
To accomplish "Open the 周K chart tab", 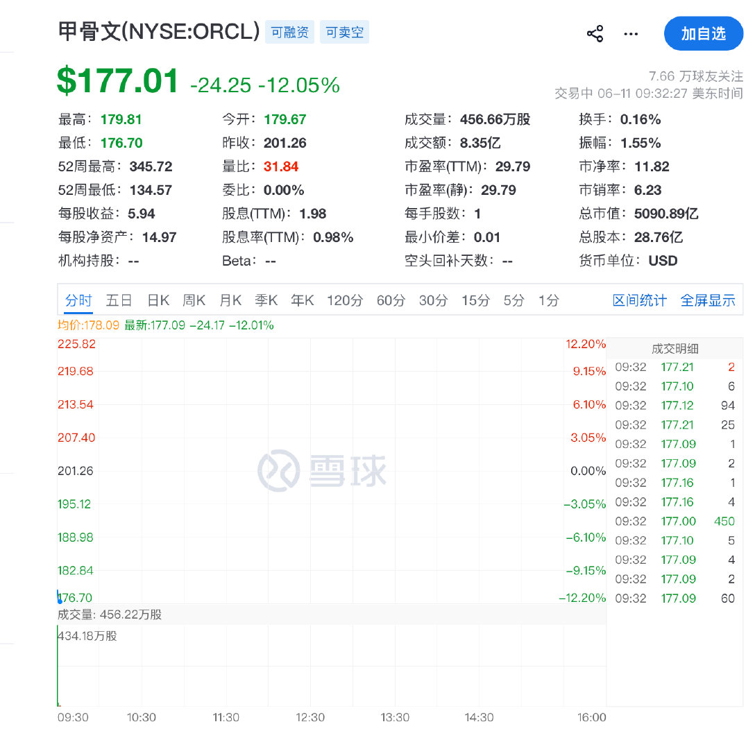I will [194, 300].
